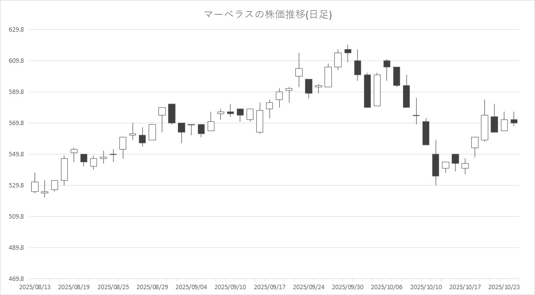Select the 2025/08/19 date axis label

(x=74, y=287)
